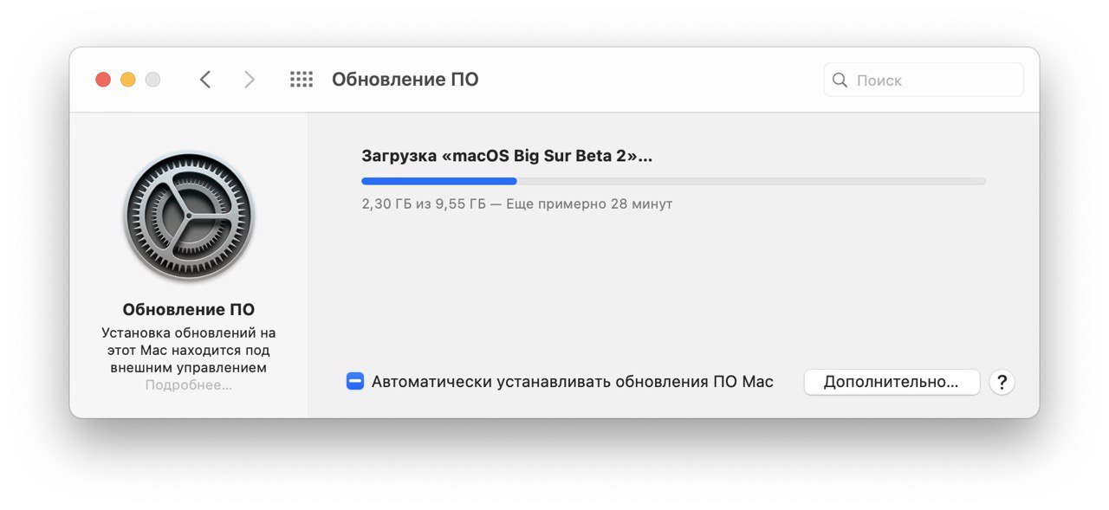
Task: Go forward with the right chevron arrow
Action: pos(250,80)
